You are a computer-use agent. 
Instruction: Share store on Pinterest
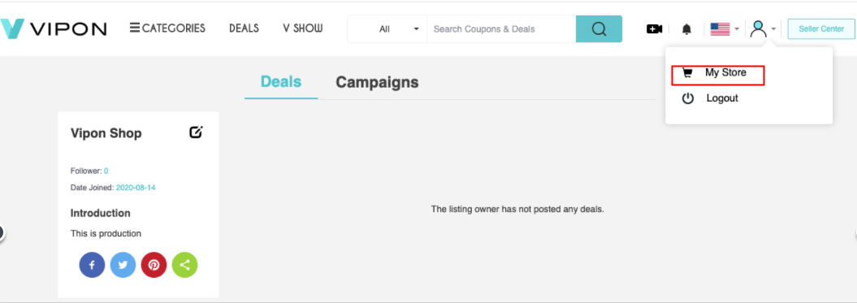click(x=154, y=266)
